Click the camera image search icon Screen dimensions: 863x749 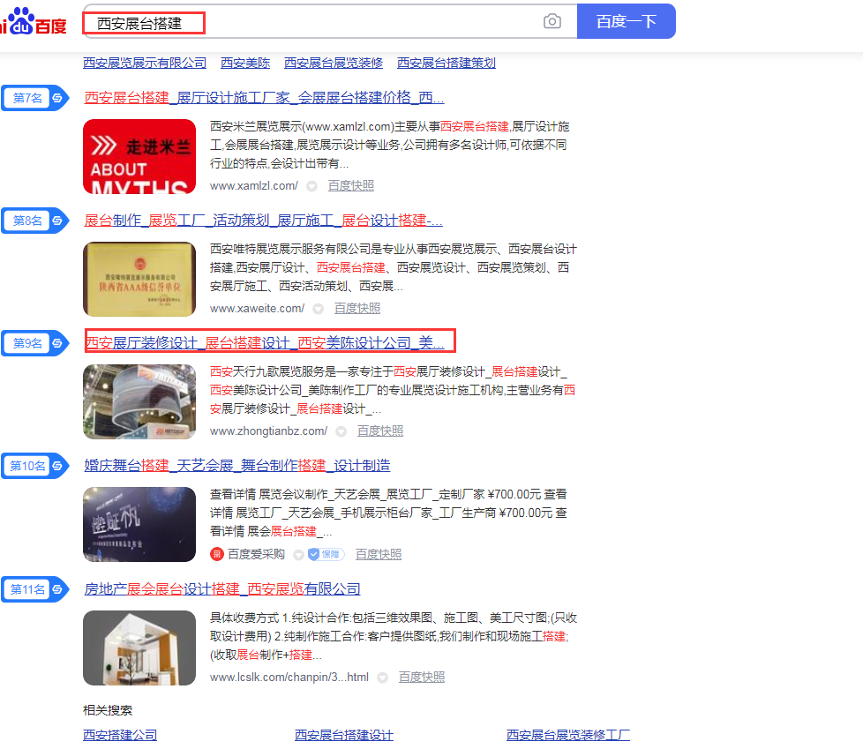click(x=552, y=22)
